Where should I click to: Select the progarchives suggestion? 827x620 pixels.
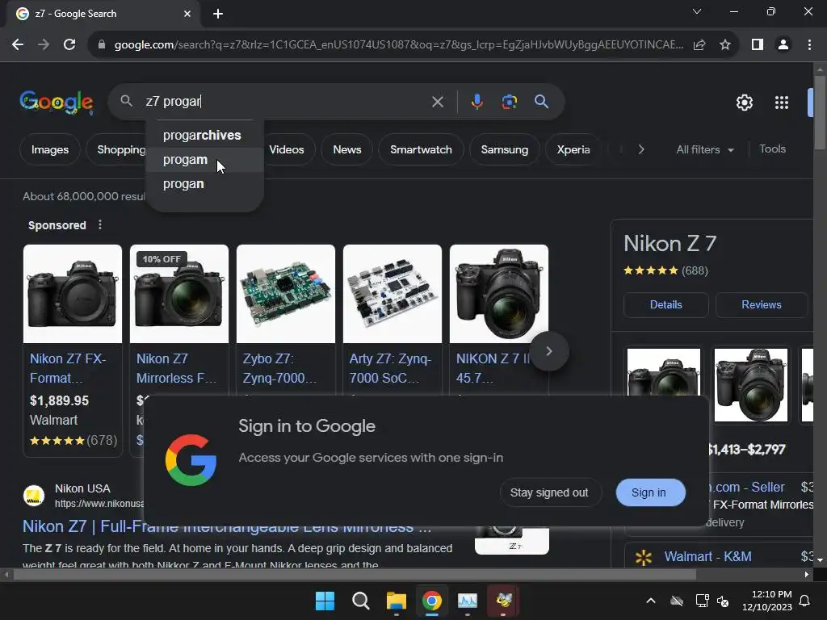[204, 136]
